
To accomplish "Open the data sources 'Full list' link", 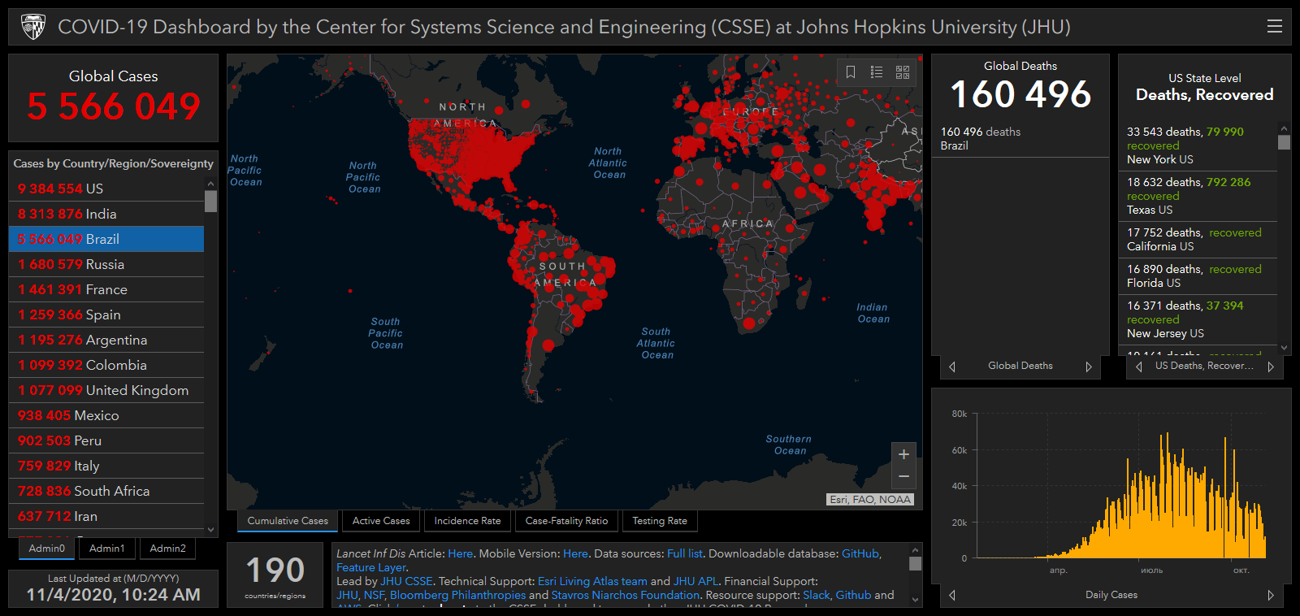I will pos(685,553).
